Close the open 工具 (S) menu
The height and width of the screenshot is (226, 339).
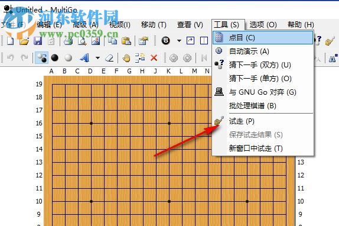pyautogui.click(x=227, y=25)
